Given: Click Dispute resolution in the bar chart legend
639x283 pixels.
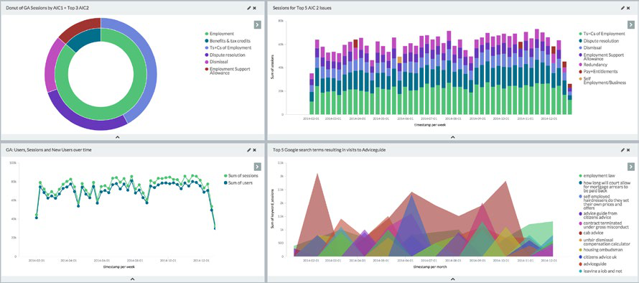Looking at the screenshot, I should pos(599,41).
